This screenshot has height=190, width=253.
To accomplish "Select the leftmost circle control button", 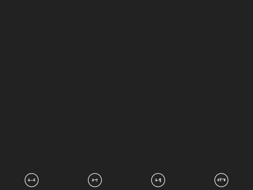I will pyautogui.click(x=32, y=180).
